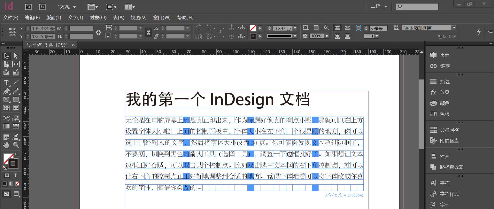Open the 印前检查 preflight panel
Image resolution: width=494 pixels, height=209 pixels.
[444, 141]
